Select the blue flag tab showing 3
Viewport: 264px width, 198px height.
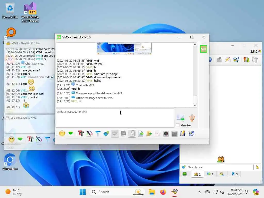(x=235, y=174)
